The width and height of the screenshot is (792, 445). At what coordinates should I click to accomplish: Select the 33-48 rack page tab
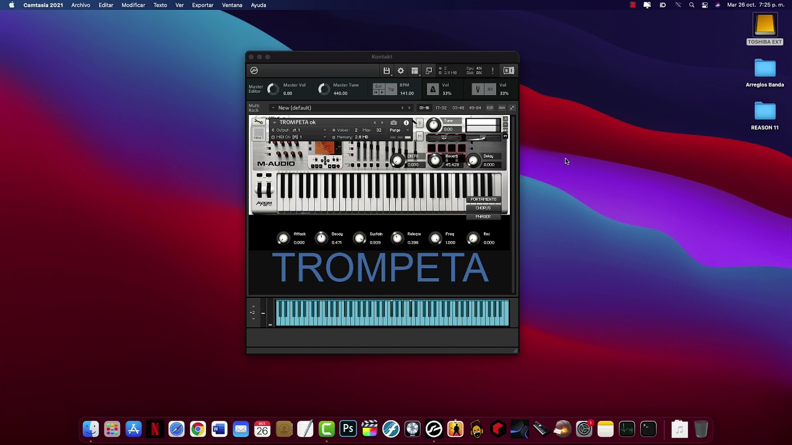point(458,108)
